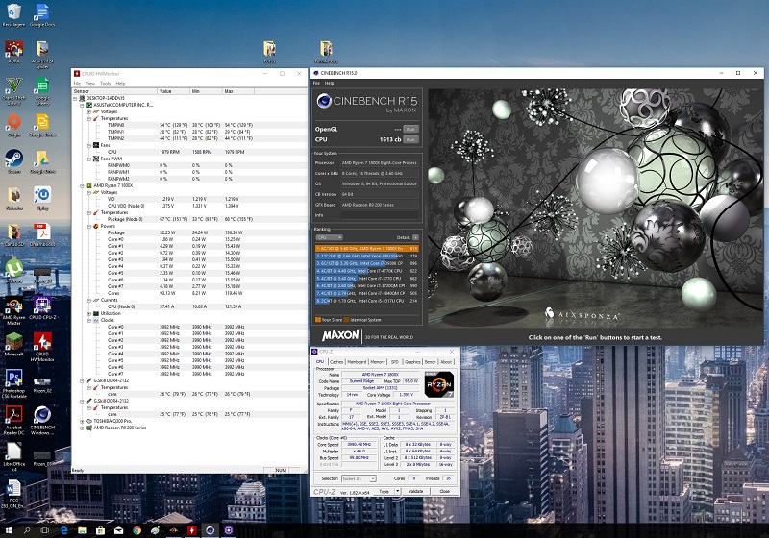
Task: Switch to the Caches tab in CPU-Z
Action: pos(336,361)
